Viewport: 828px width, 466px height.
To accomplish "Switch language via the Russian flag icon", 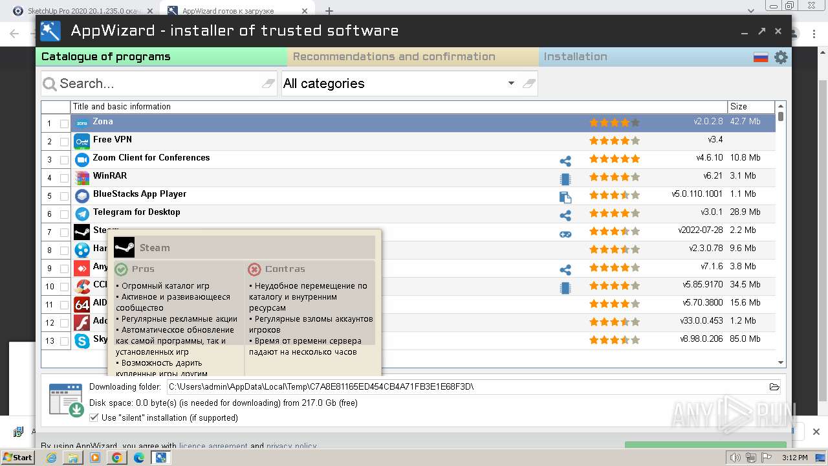I will click(x=761, y=57).
